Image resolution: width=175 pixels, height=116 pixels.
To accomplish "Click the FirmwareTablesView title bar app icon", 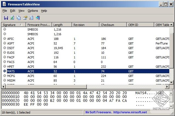I will tap(4, 4).
